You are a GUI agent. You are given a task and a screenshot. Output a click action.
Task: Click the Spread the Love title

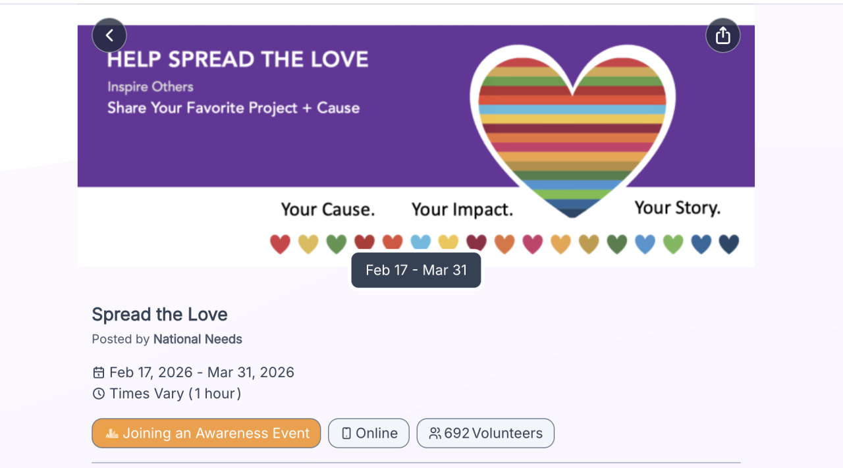click(159, 314)
